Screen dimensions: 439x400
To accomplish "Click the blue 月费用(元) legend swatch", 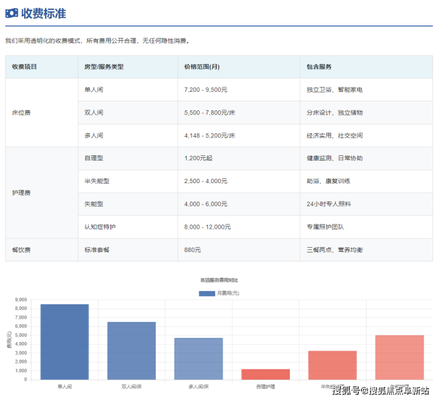I will [x=206, y=293].
